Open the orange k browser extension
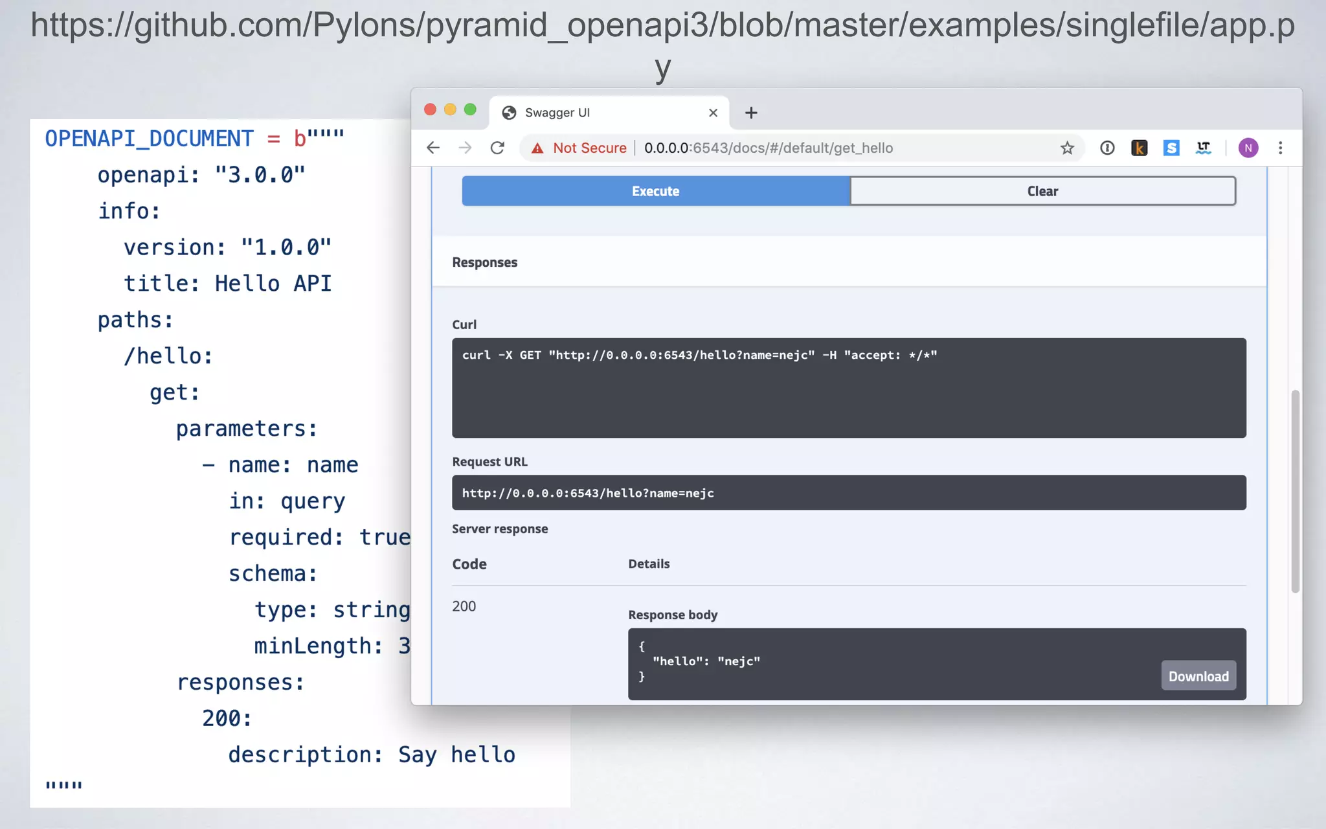1326x829 pixels. point(1139,148)
